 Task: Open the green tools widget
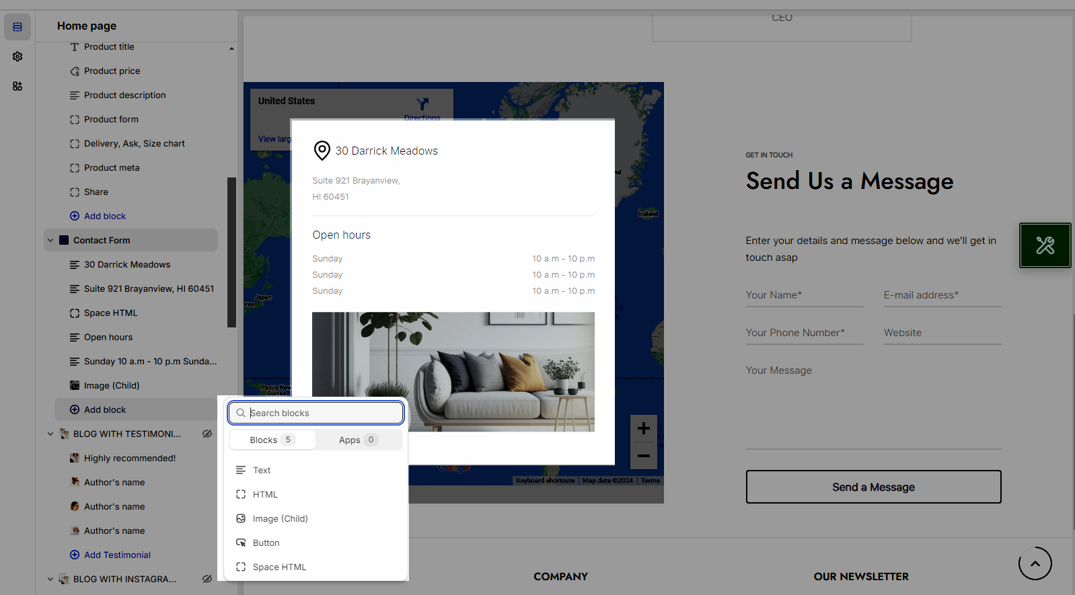(1045, 245)
